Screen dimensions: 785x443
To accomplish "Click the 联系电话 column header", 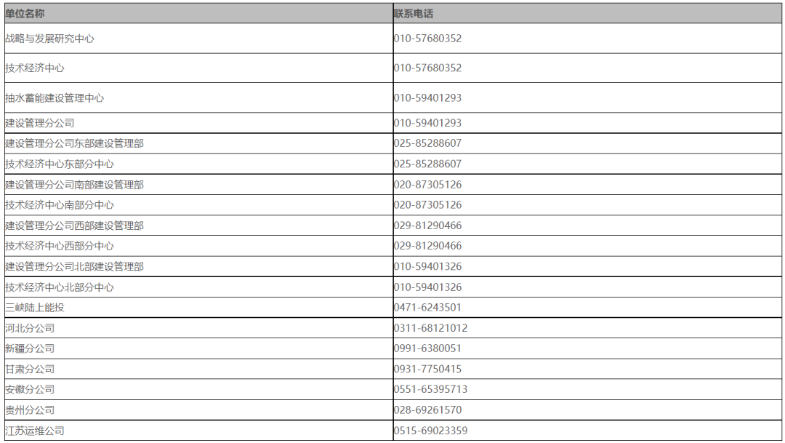I will pos(587,14).
